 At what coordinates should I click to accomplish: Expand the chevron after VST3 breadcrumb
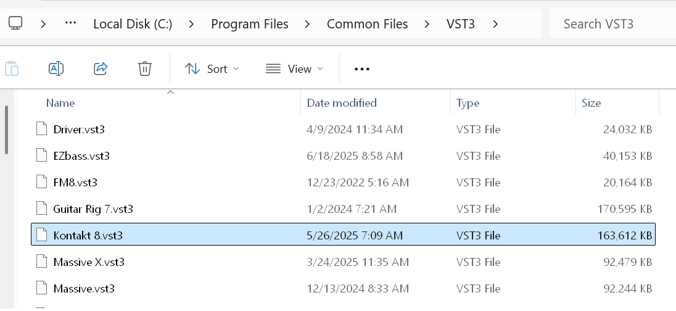coord(495,24)
